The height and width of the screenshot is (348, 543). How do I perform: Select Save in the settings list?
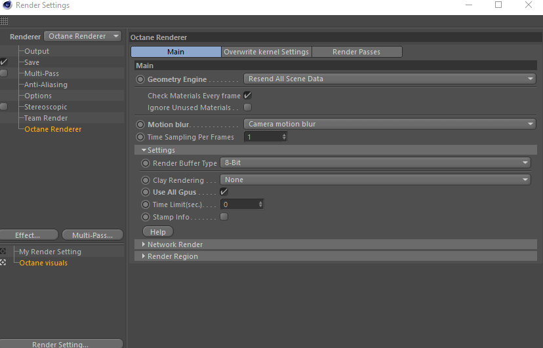pyautogui.click(x=32, y=62)
